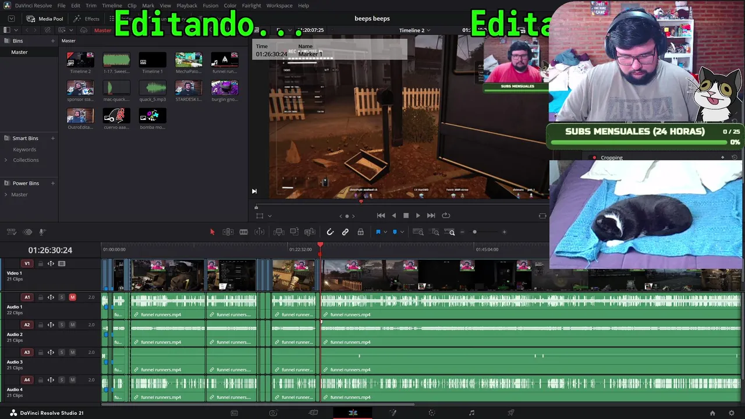
Task: Add a new Smart Bin
Action: (52, 138)
